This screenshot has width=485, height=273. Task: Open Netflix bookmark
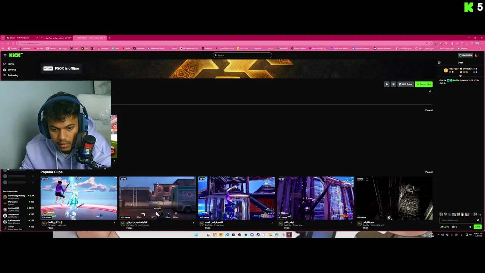(126, 49)
